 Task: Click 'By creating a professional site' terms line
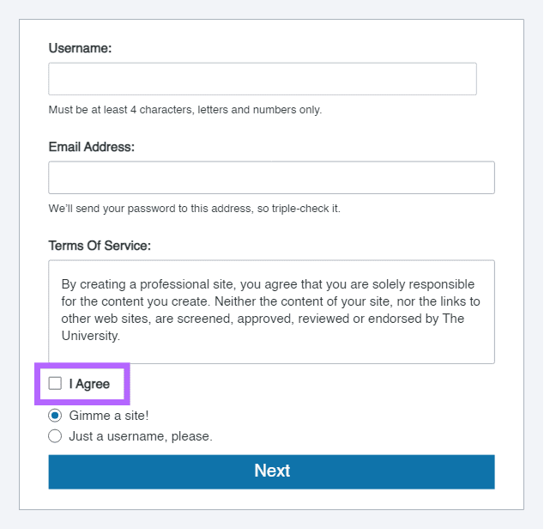point(268,284)
